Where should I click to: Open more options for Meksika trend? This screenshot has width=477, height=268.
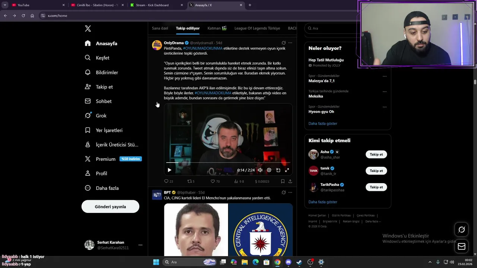pos(385,92)
